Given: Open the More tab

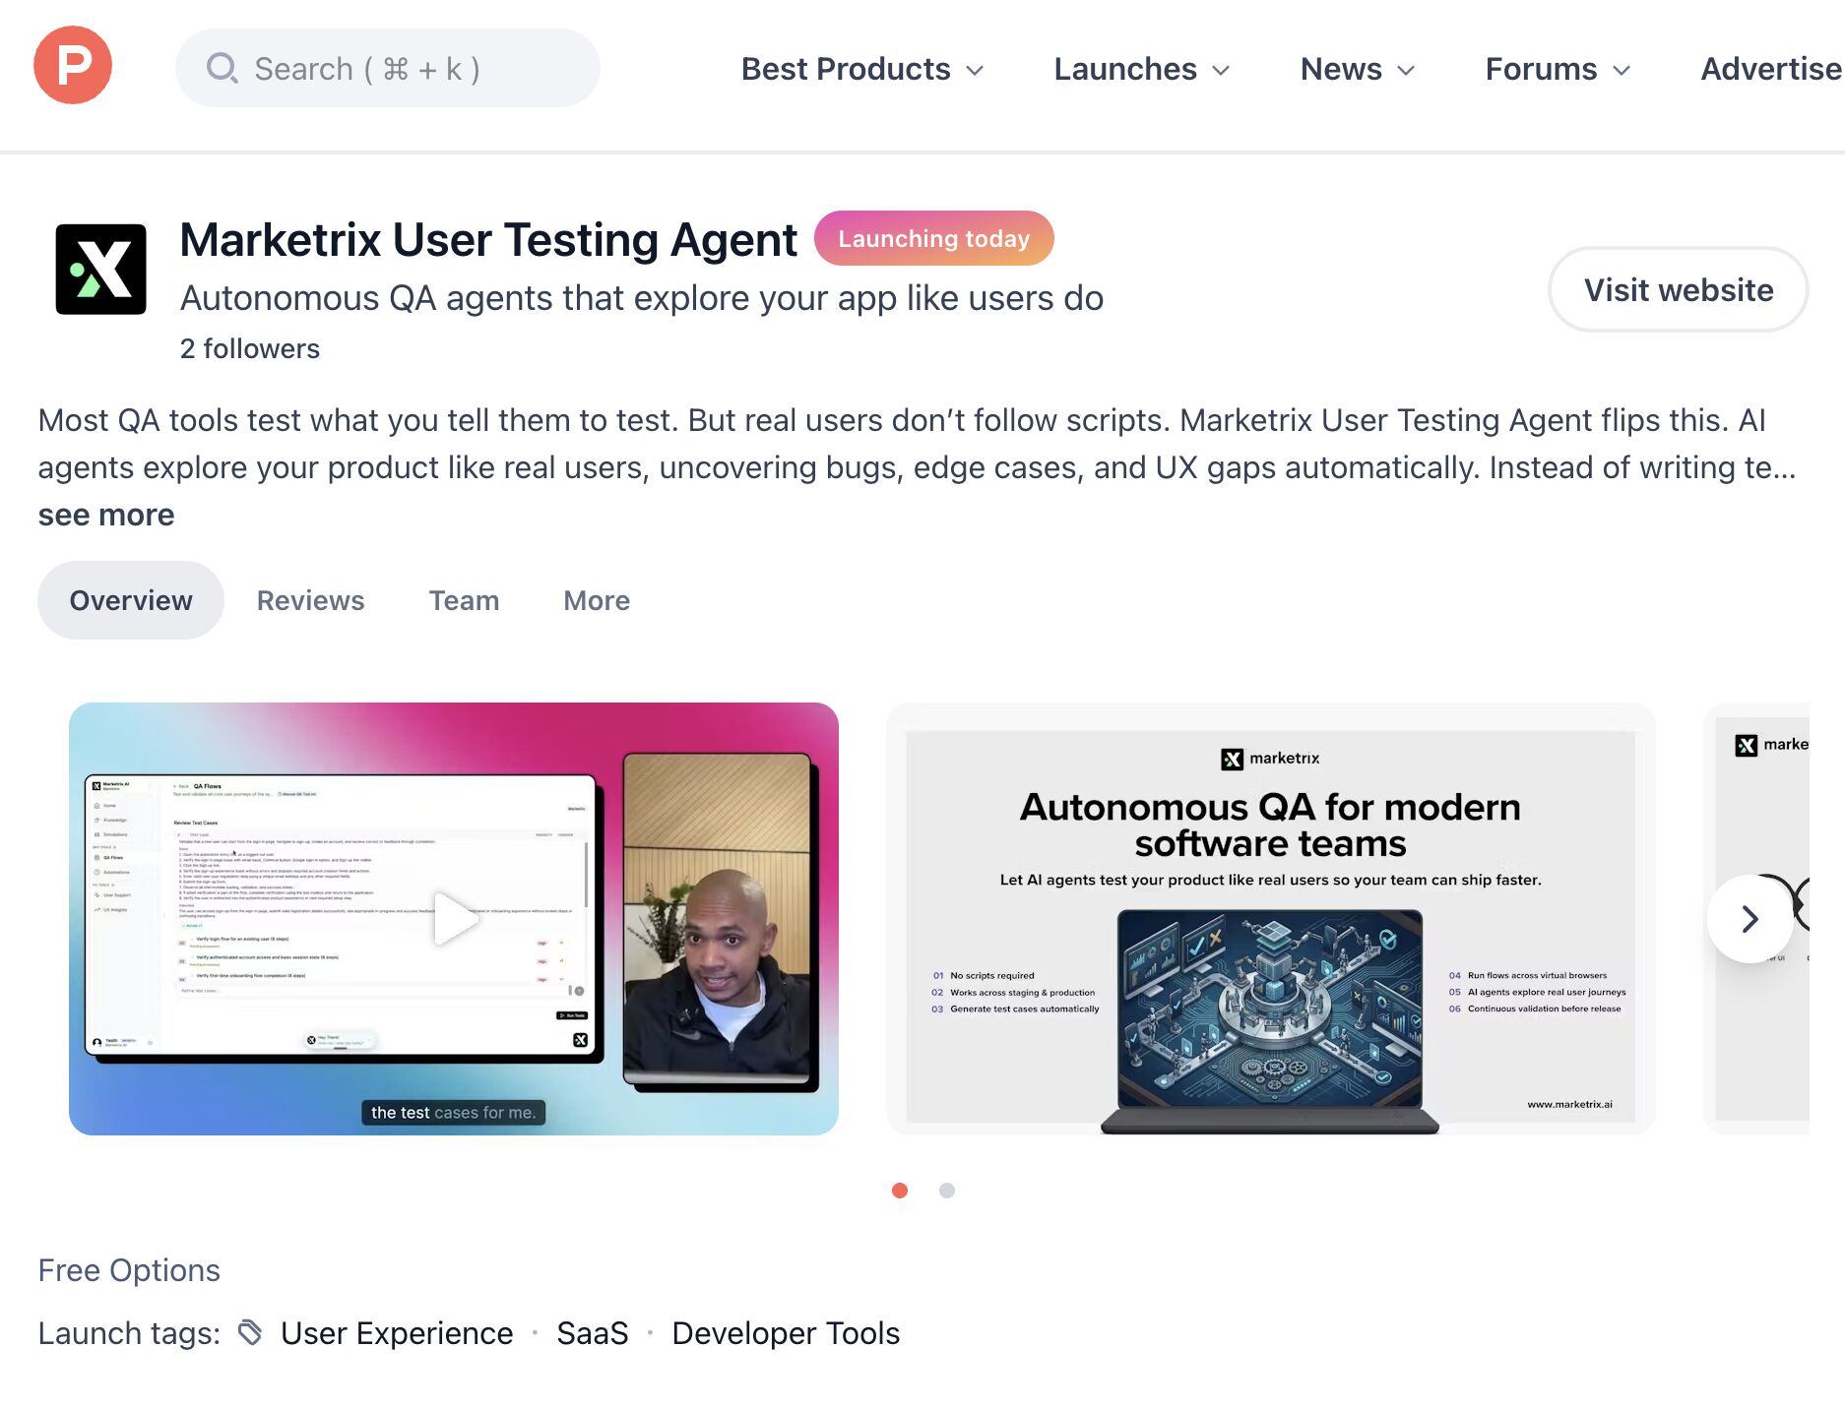Looking at the screenshot, I should (x=596, y=600).
